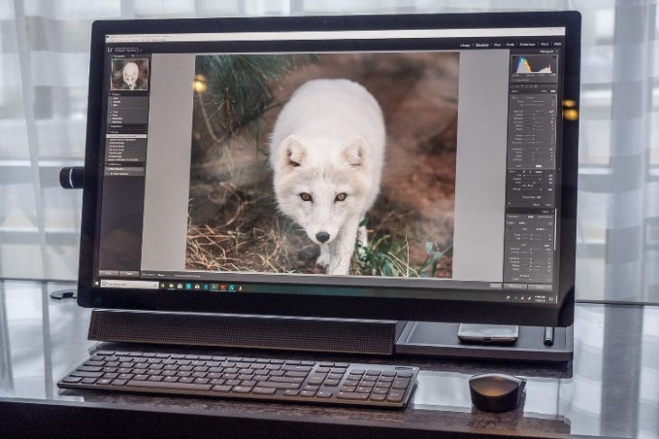Click the Copy settings button

coord(109,273)
